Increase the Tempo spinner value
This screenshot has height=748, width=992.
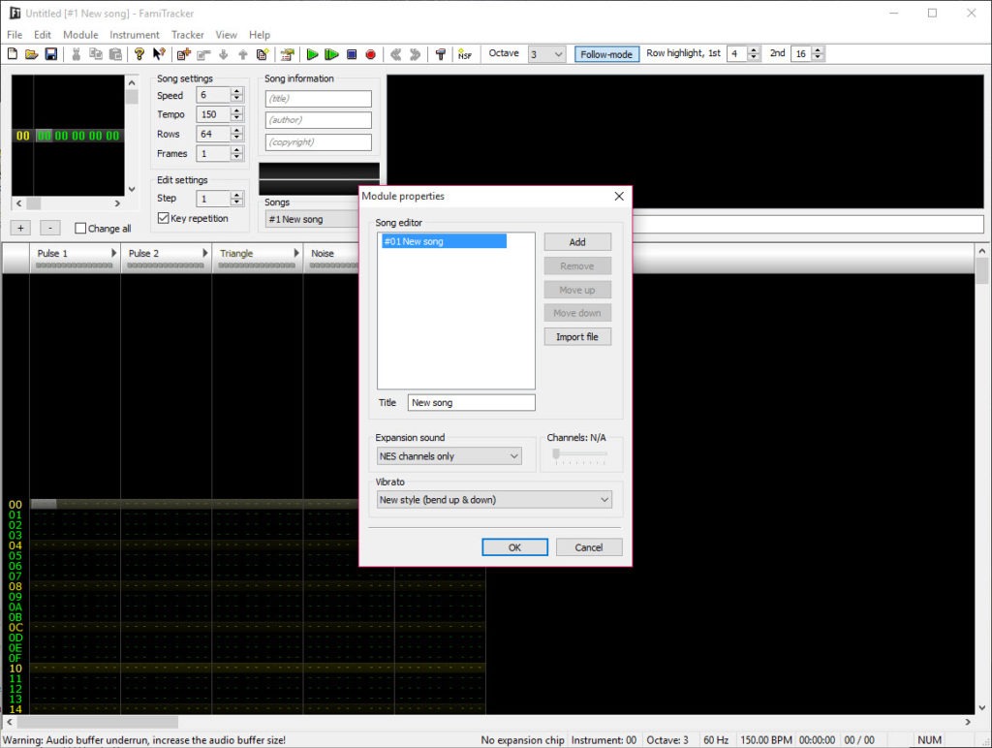pyautogui.click(x=236, y=110)
